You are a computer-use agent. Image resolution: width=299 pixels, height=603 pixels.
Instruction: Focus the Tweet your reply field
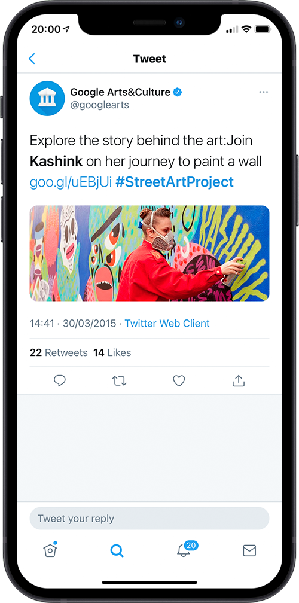[x=149, y=519]
